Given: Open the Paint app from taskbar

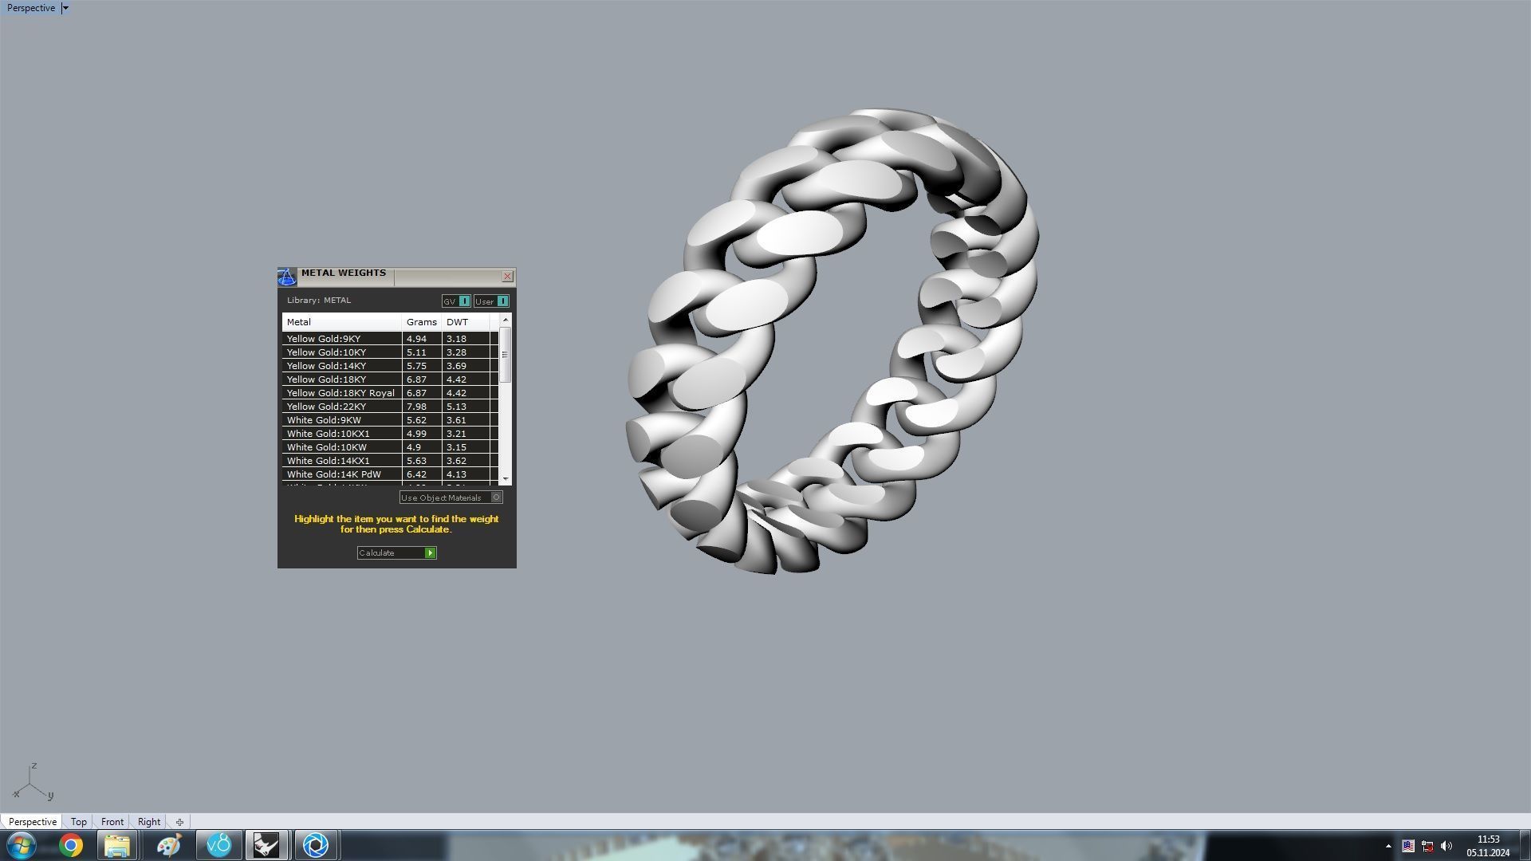Looking at the screenshot, I should (168, 845).
